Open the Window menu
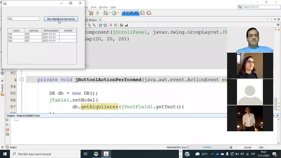The height and width of the screenshot is (158, 281). tap(104, 7)
